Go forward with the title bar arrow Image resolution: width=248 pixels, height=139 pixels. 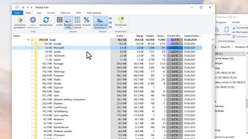pos(28,7)
